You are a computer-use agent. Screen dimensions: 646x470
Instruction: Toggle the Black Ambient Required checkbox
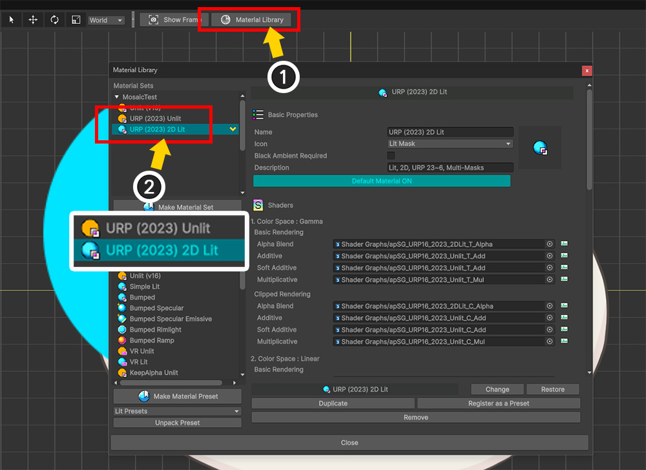click(391, 156)
